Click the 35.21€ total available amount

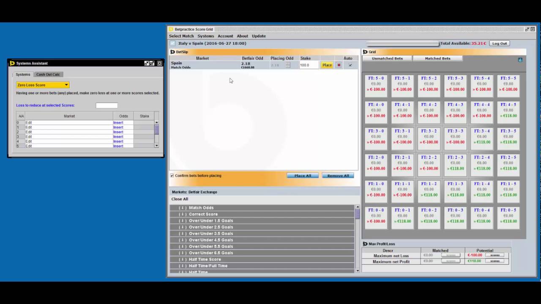click(x=479, y=43)
